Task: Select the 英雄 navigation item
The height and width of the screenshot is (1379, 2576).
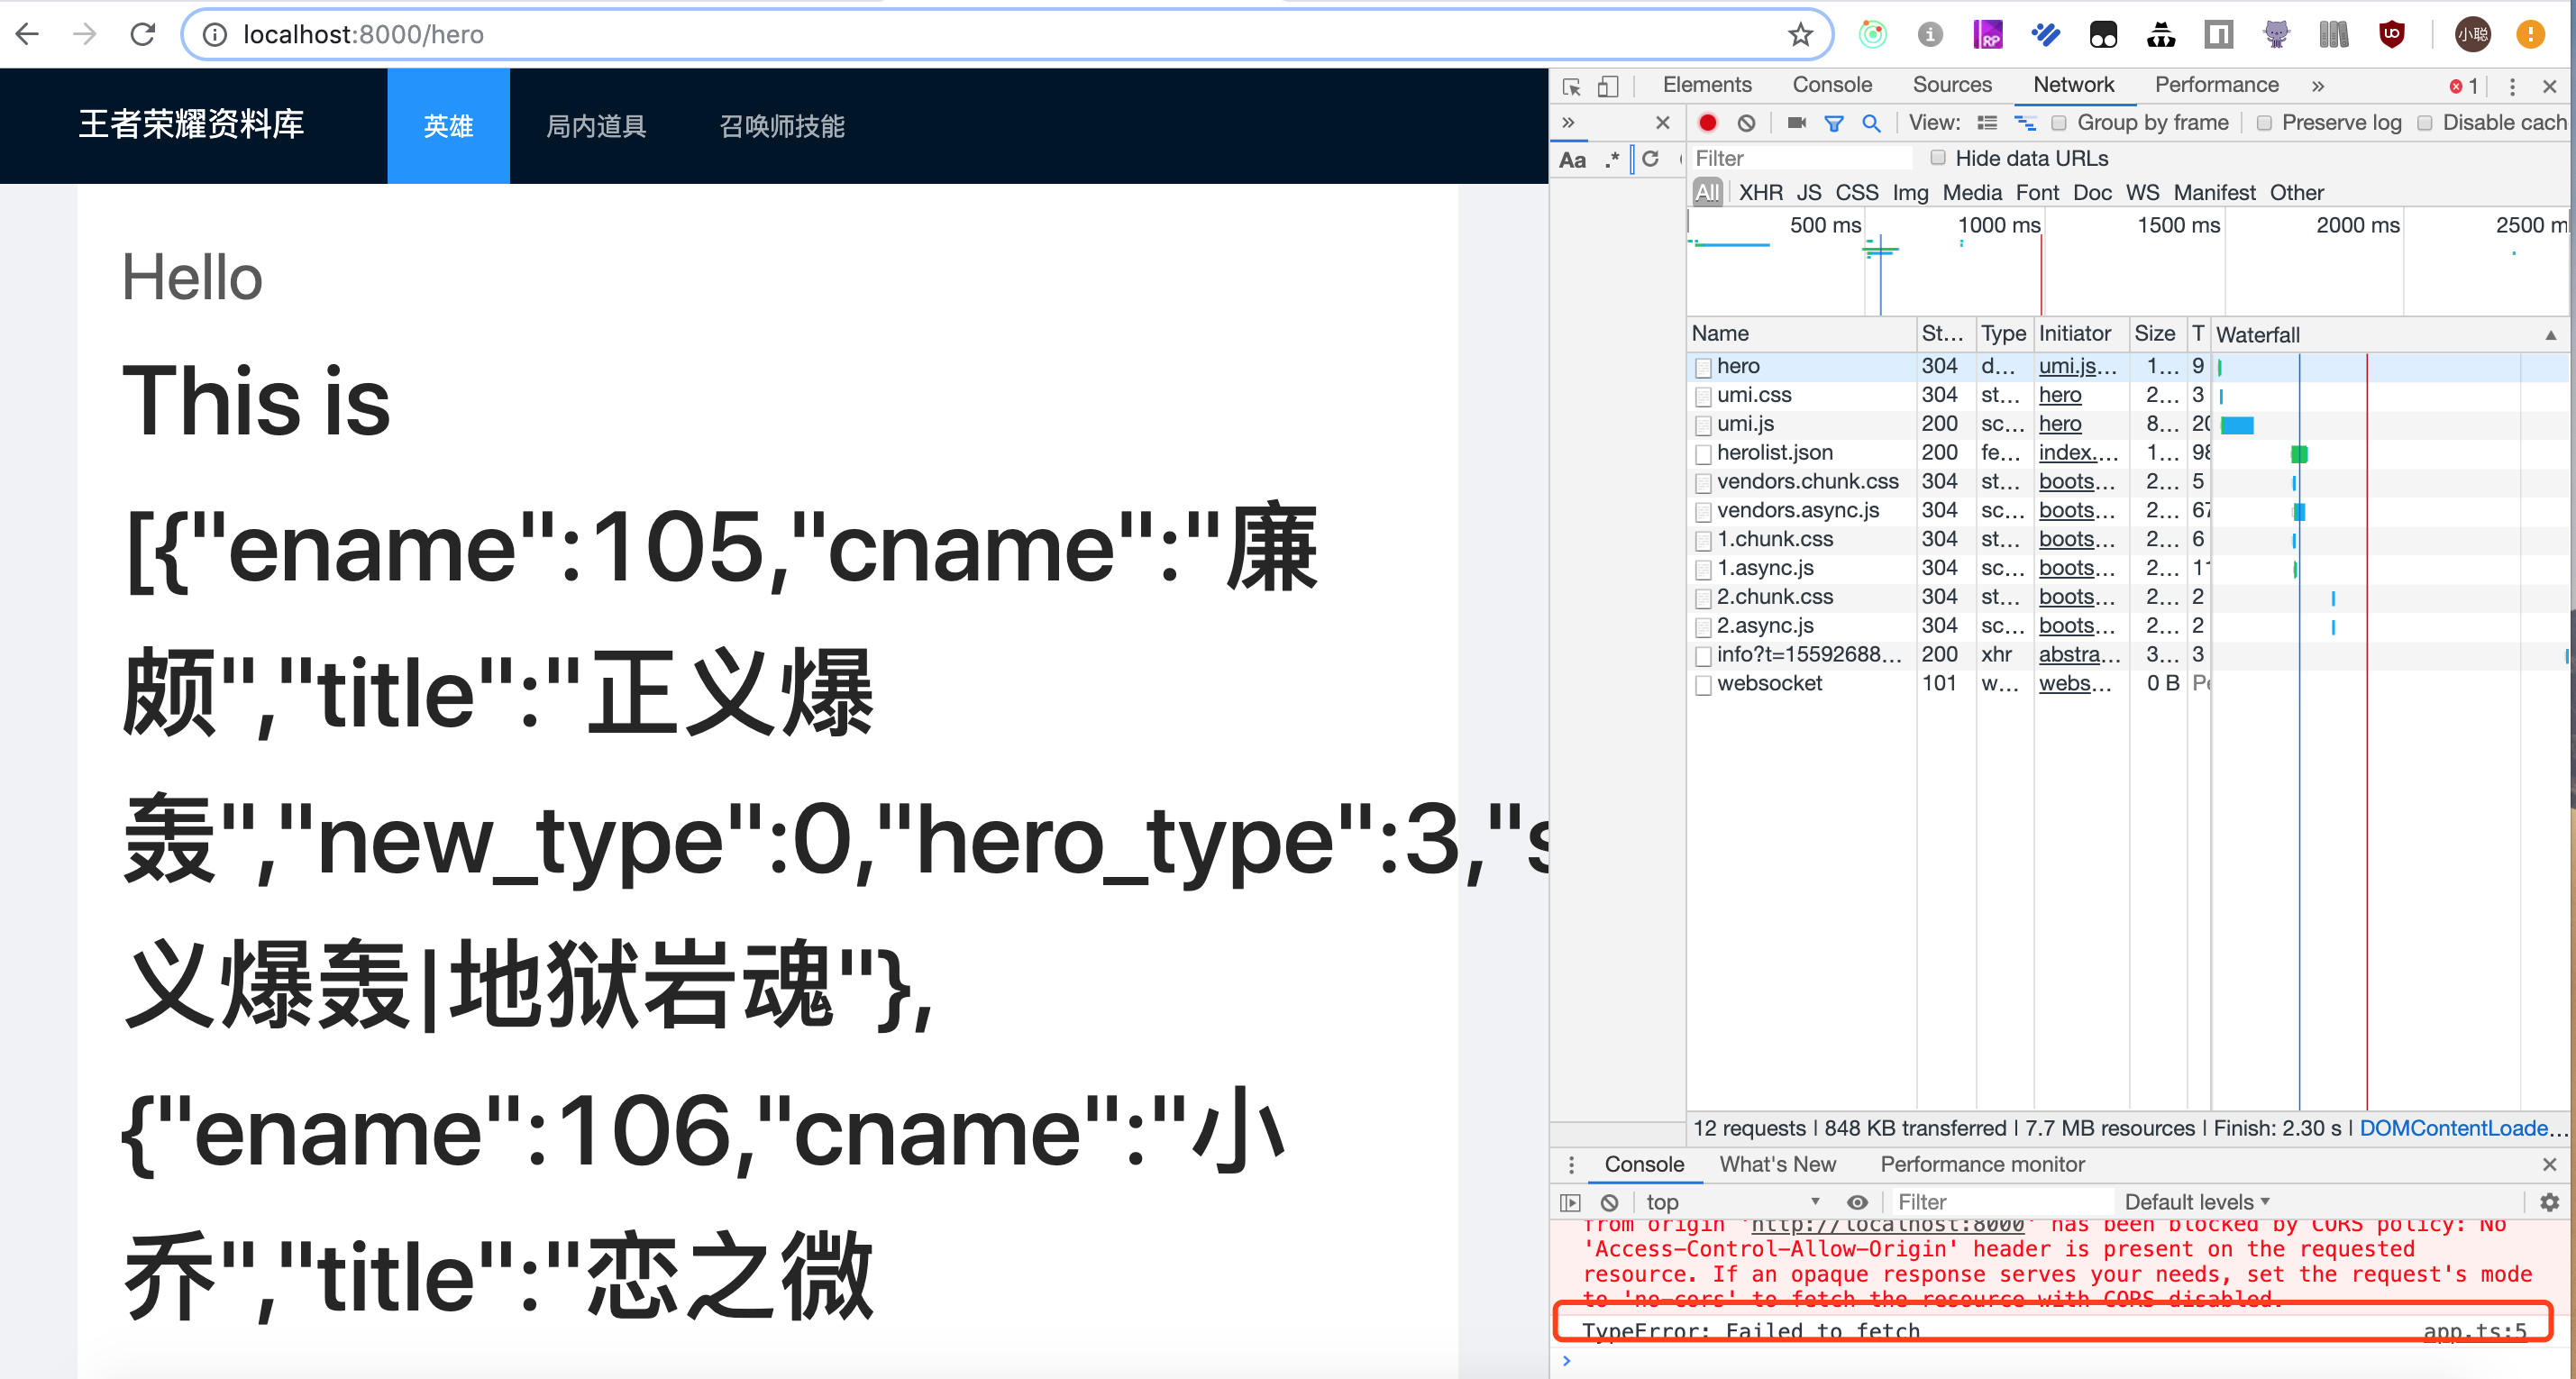Action: (449, 126)
